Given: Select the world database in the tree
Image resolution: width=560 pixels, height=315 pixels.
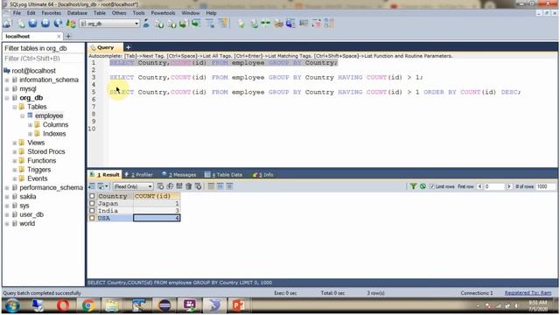Looking at the screenshot, I should click(x=27, y=224).
